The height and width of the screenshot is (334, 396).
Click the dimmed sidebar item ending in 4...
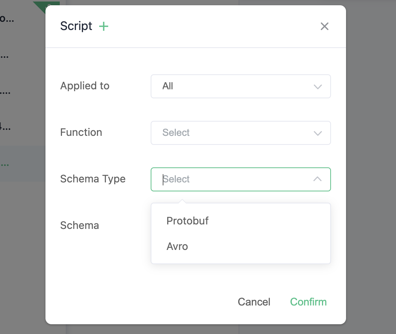tap(5, 127)
